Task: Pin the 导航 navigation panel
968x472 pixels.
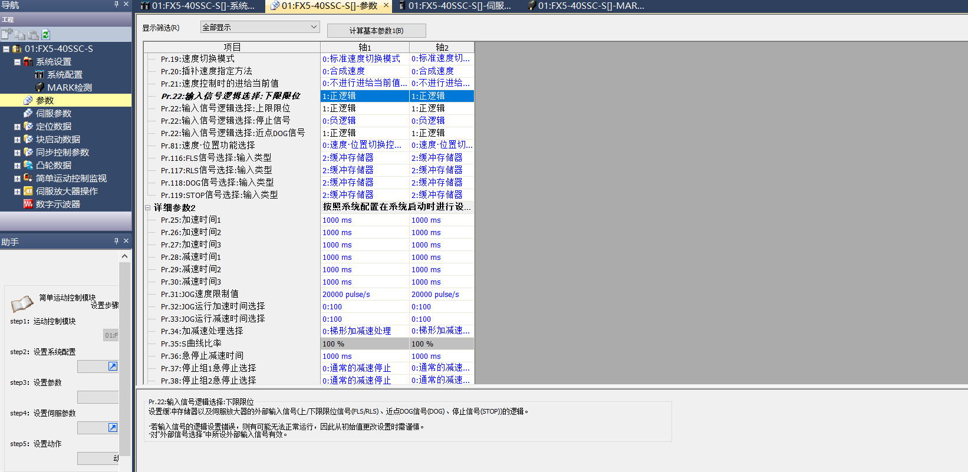Action: point(116,5)
